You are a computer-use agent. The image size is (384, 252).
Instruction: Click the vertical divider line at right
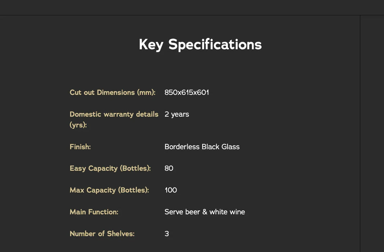tap(360, 133)
